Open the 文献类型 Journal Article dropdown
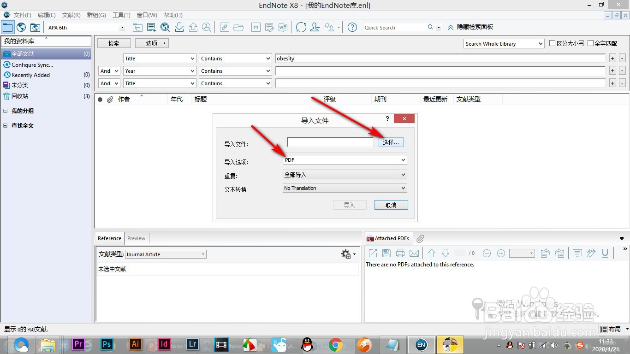This screenshot has height=354, width=630. click(166, 254)
